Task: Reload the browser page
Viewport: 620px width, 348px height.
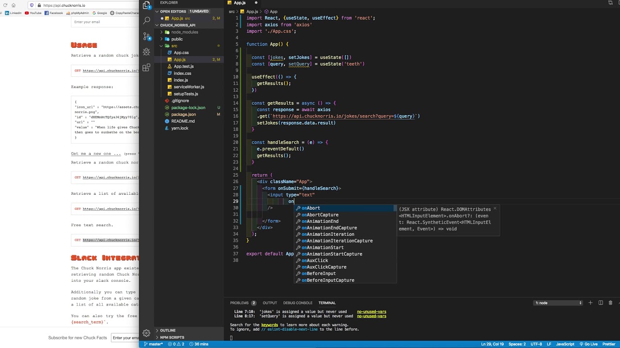Action: 5,5
